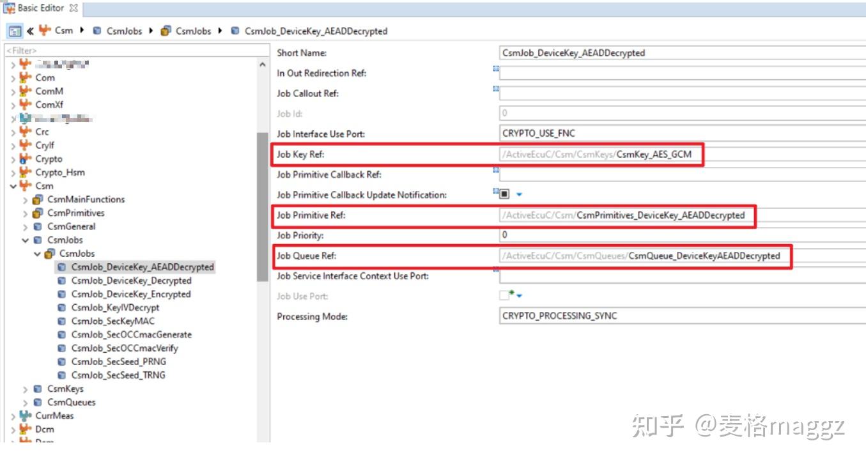This screenshot has width=866, height=464.
Task: Click the Crc module icon in tree
Action: coord(25,132)
